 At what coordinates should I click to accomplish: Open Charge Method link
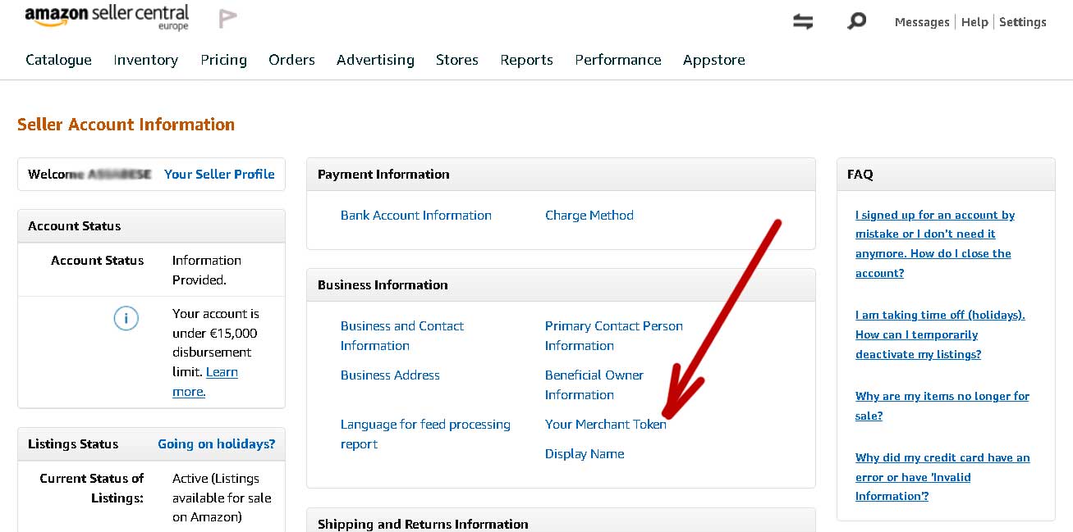click(589, 215)
